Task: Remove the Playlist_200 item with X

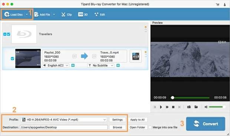Action: pos(146,52)
